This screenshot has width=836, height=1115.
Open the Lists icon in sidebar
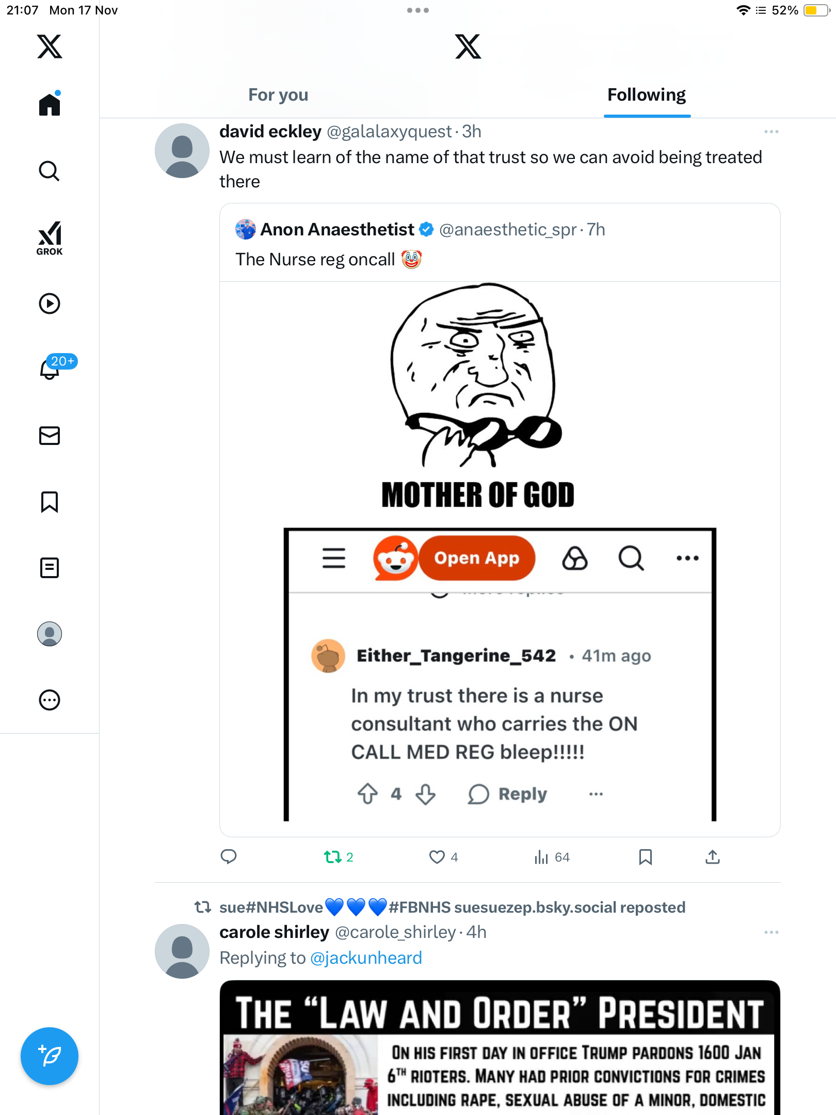coord(50,568)
